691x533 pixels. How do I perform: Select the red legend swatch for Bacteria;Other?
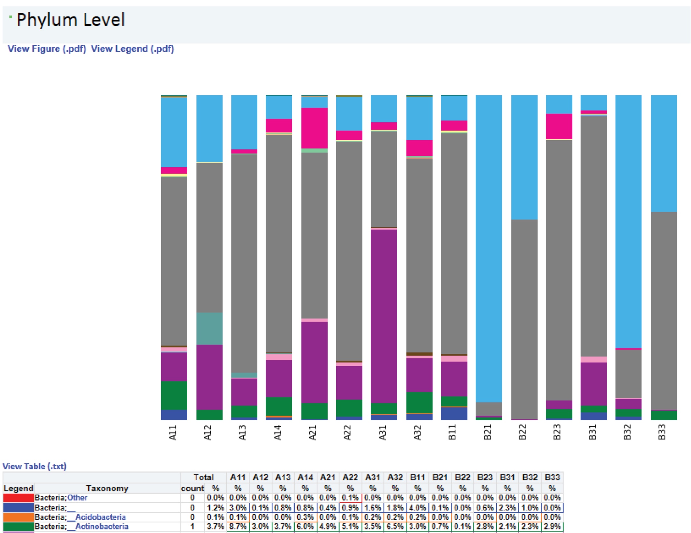pyautogui.click(x=18, y=498)
